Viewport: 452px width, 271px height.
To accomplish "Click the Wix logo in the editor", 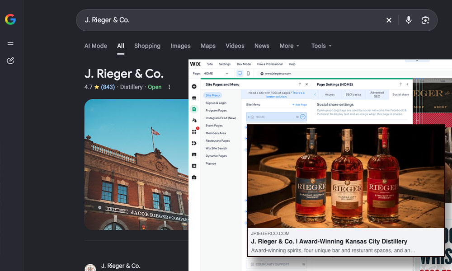I will coord(195,64).
